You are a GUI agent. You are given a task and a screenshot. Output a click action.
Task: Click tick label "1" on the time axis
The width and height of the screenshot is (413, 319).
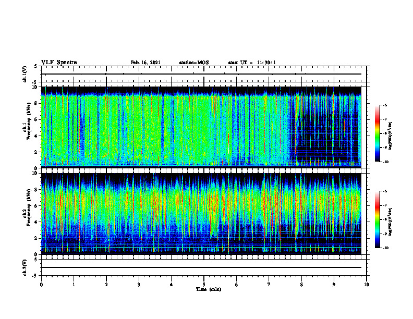point(74,285)
